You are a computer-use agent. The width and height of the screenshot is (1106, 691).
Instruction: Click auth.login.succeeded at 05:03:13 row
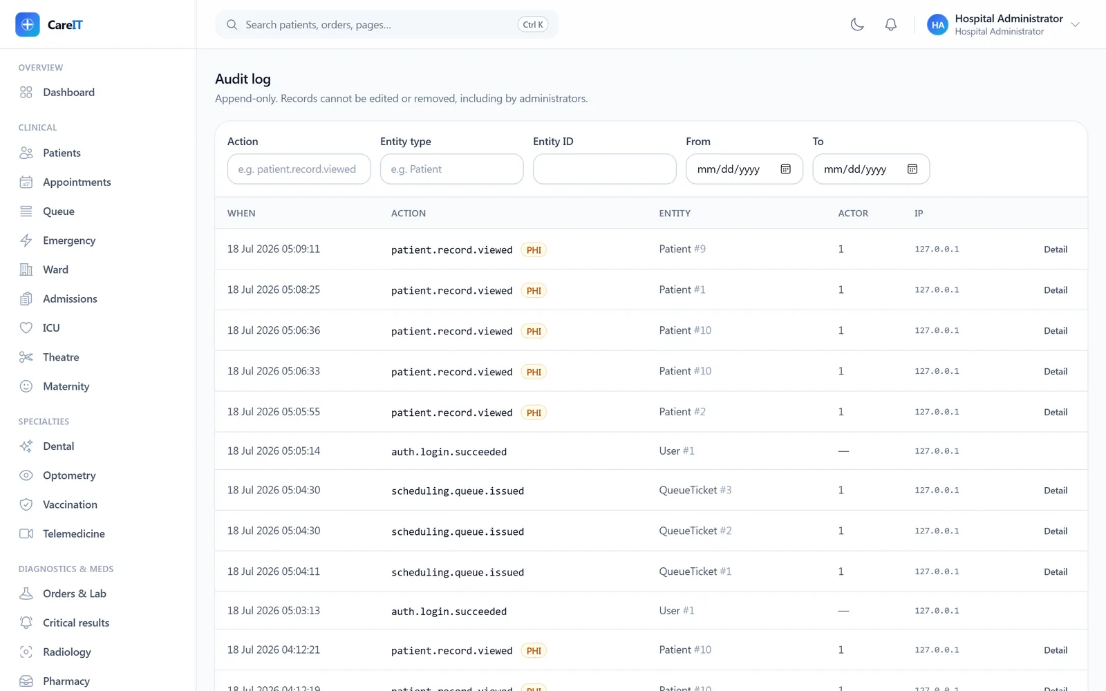coord(449,612)
